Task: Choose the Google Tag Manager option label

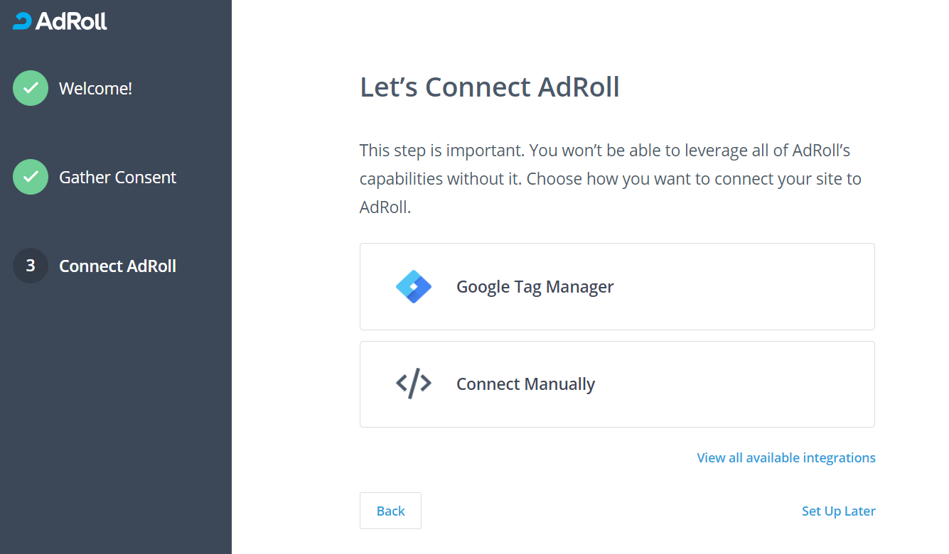Action: click(535, 287)
